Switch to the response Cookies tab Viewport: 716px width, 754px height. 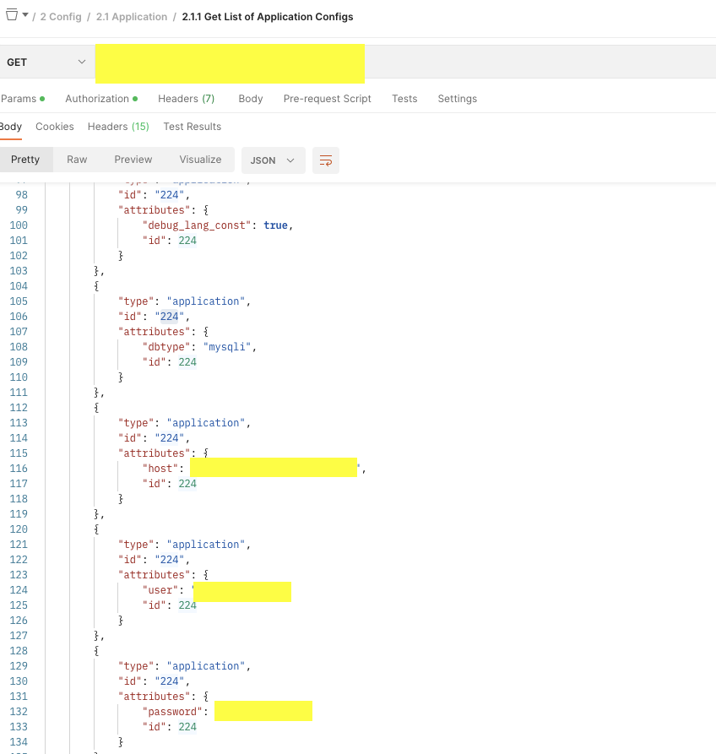pyautogui.click(x=55, y=127)
